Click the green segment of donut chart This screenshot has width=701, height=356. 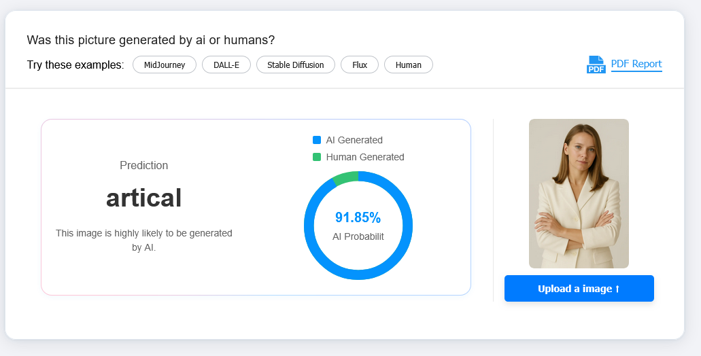(345, 178)
